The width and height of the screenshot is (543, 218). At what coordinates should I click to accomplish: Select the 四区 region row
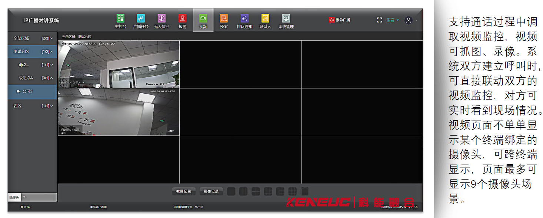pos(32,106)
